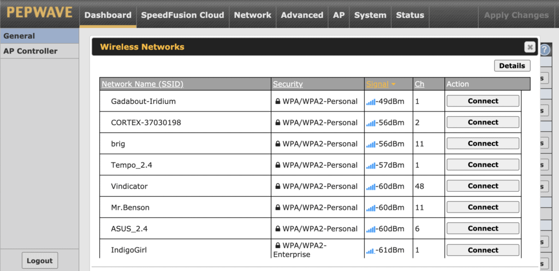
Task: Click the lock icon for Gadabout-Iridium
Action: tap(278, 101)
